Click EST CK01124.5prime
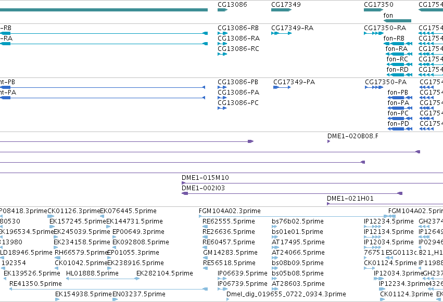The width and height of the screenshot is (443, 302). 390,263
